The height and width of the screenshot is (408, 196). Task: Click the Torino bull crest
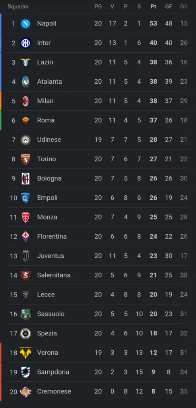pyautogui.click(x=25, y=159)
